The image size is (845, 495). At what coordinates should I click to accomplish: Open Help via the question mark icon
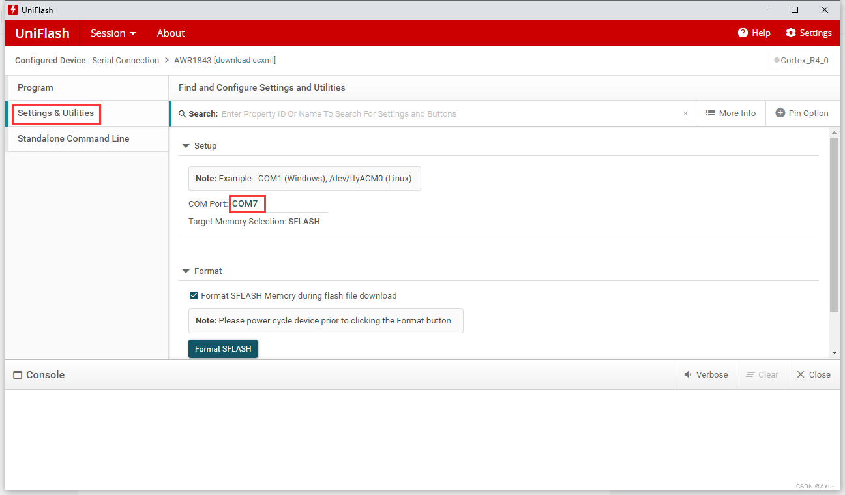pos(743,33)
